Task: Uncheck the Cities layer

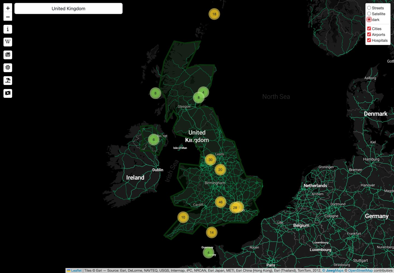Action: pos(369,29)
